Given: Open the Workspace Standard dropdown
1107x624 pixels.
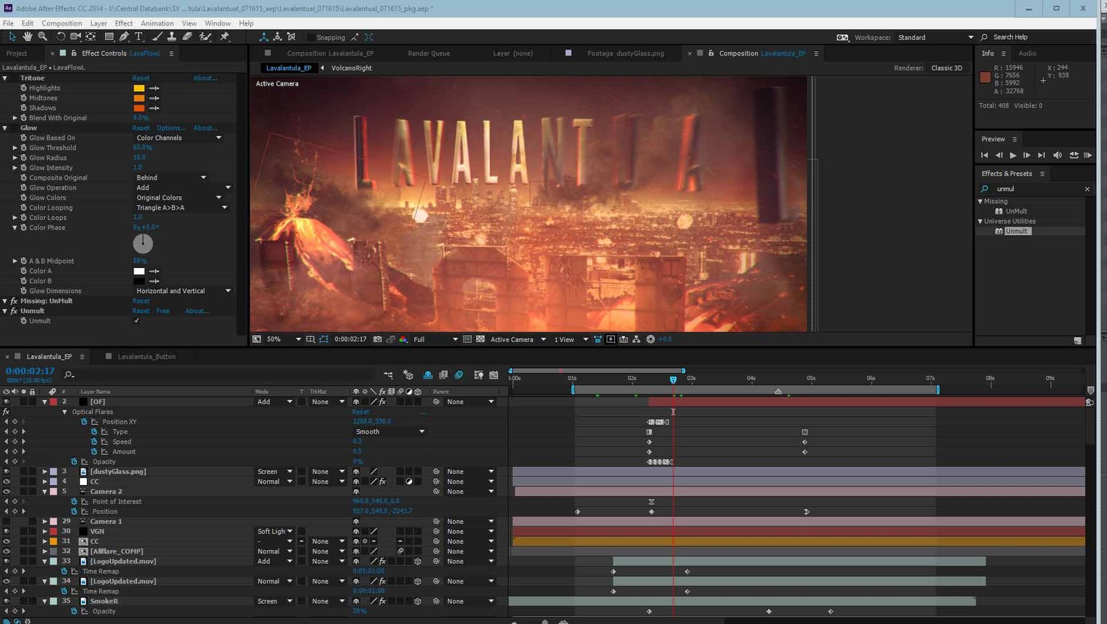Looking at the screenshot, I should click(935, 37).
